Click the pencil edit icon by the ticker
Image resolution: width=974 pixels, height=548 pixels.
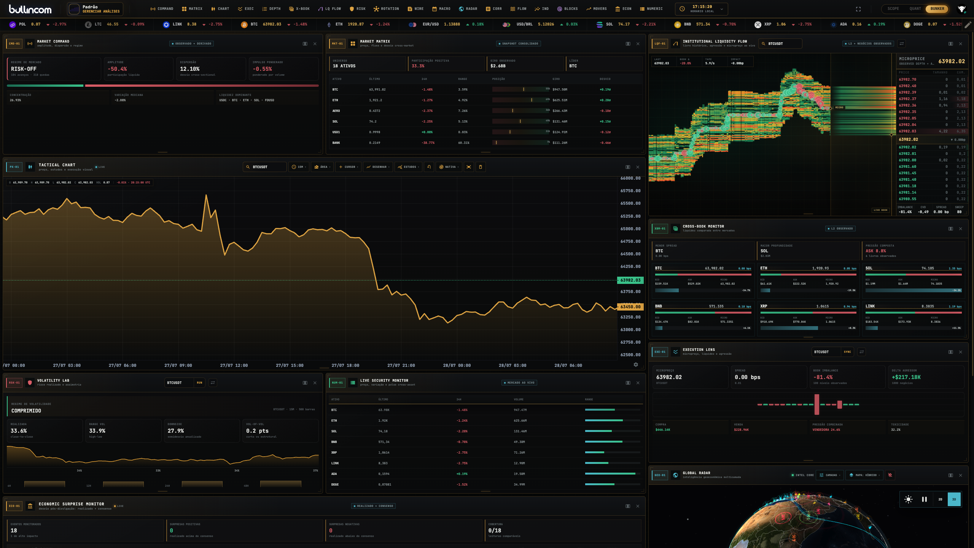coord(968,25)
